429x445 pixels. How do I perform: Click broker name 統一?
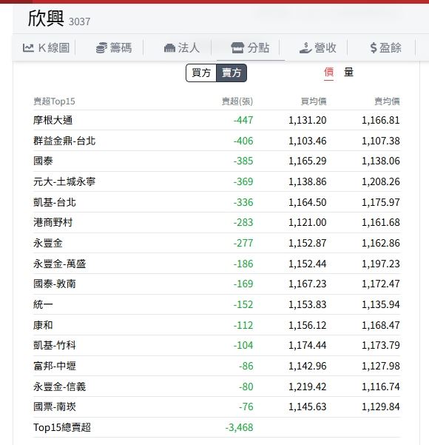point(43,304)
